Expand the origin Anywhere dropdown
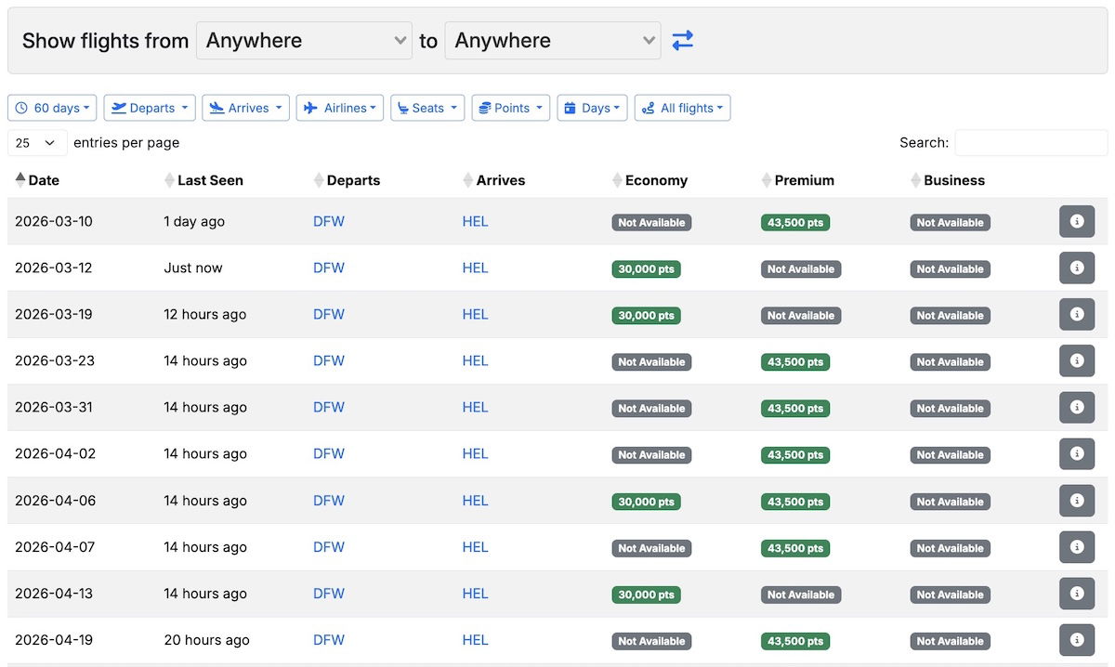Screen dimensions: 1115x667 [x=304, y=41]
